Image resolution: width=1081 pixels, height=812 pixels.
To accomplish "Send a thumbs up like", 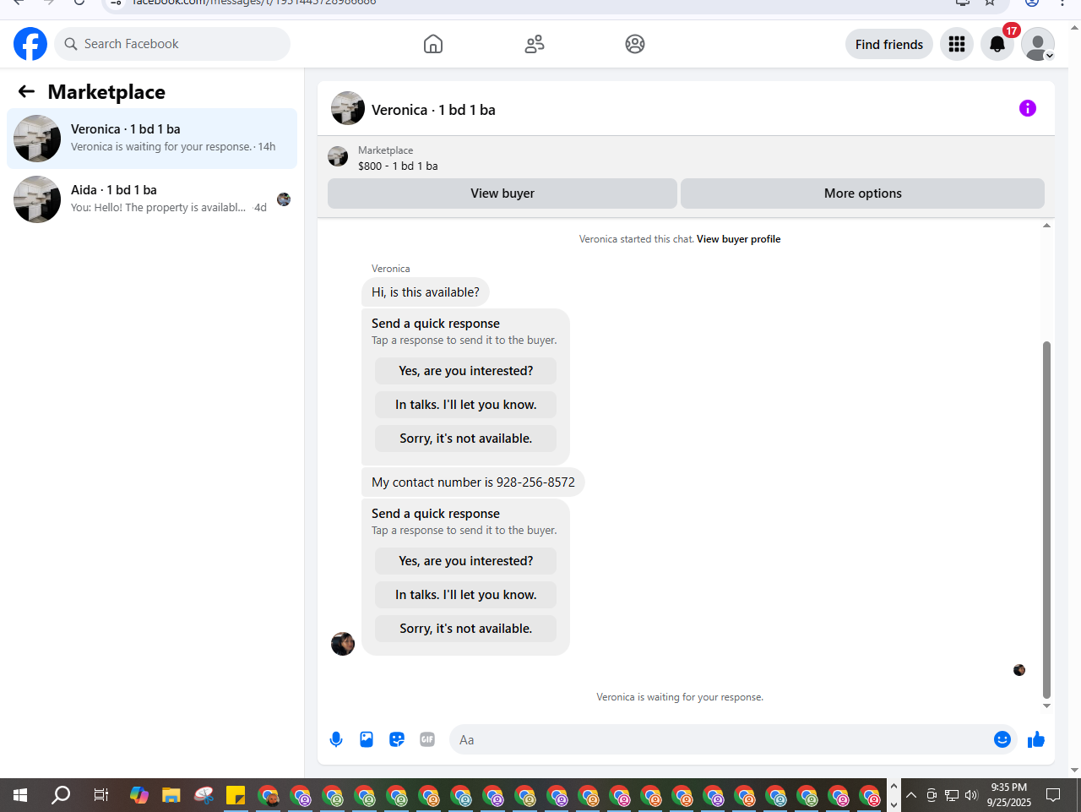I will click(1036, 740).
